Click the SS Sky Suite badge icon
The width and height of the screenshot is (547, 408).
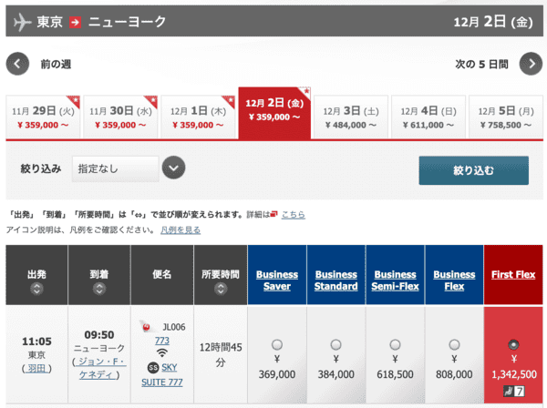point(153,367)
